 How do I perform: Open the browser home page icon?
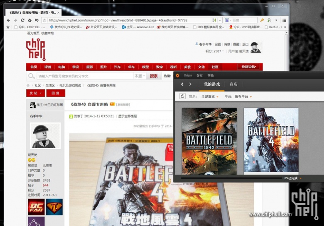pos(29,20)
